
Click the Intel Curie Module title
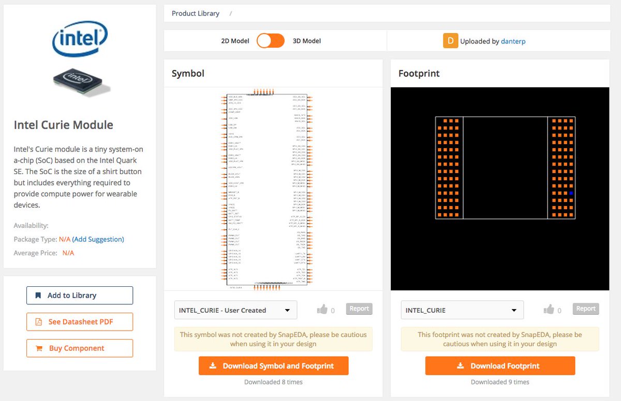coord(63,125)
